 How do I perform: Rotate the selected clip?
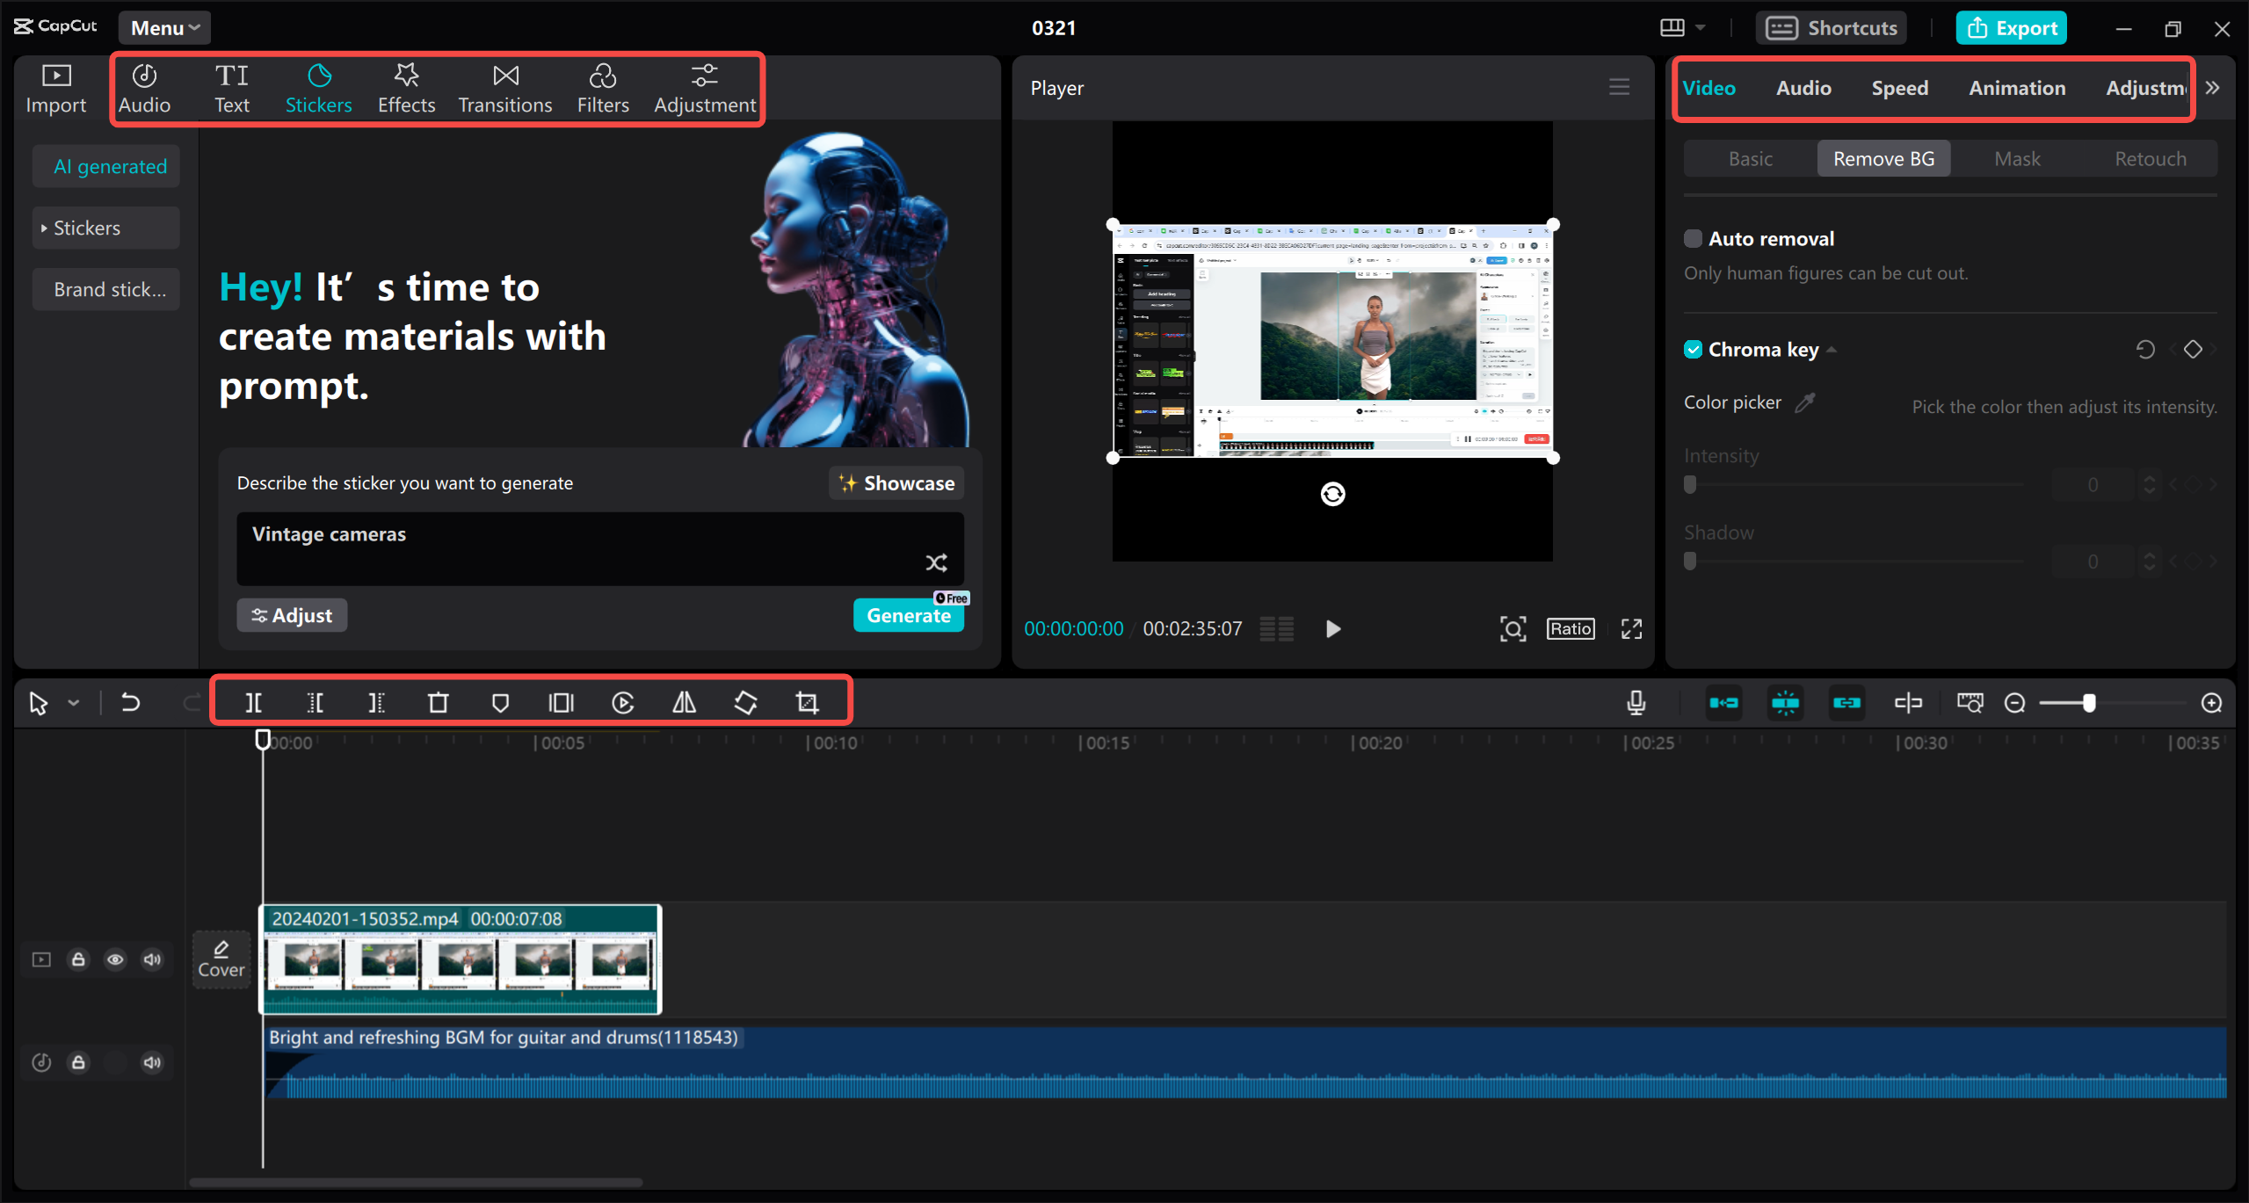tap(744, 702)
